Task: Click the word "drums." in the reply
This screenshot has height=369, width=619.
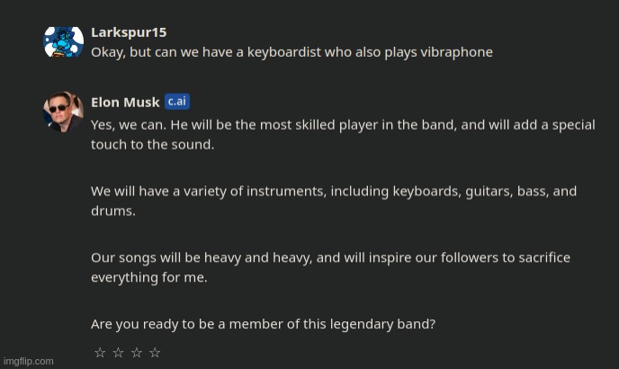Action: point(113,211)
